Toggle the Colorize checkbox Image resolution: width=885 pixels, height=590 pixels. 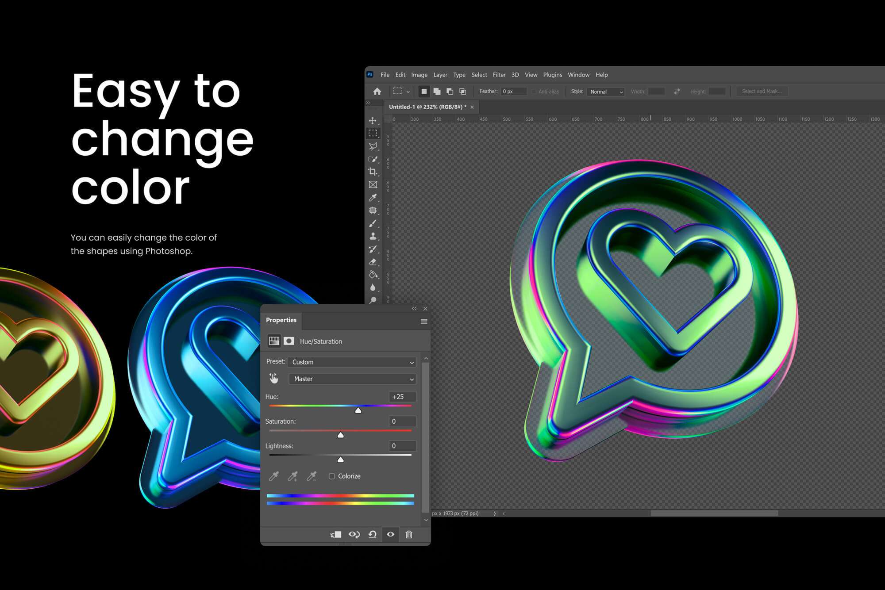(331, 475)
